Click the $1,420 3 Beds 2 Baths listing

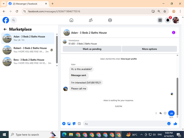tap(83, 44)
